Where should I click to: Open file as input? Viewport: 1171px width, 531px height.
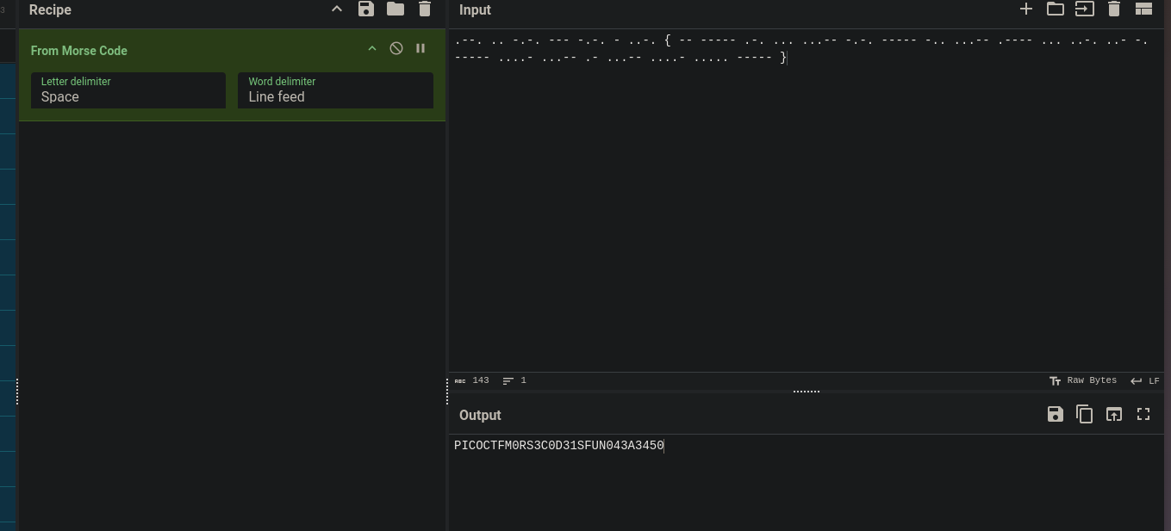(1085, 9)
